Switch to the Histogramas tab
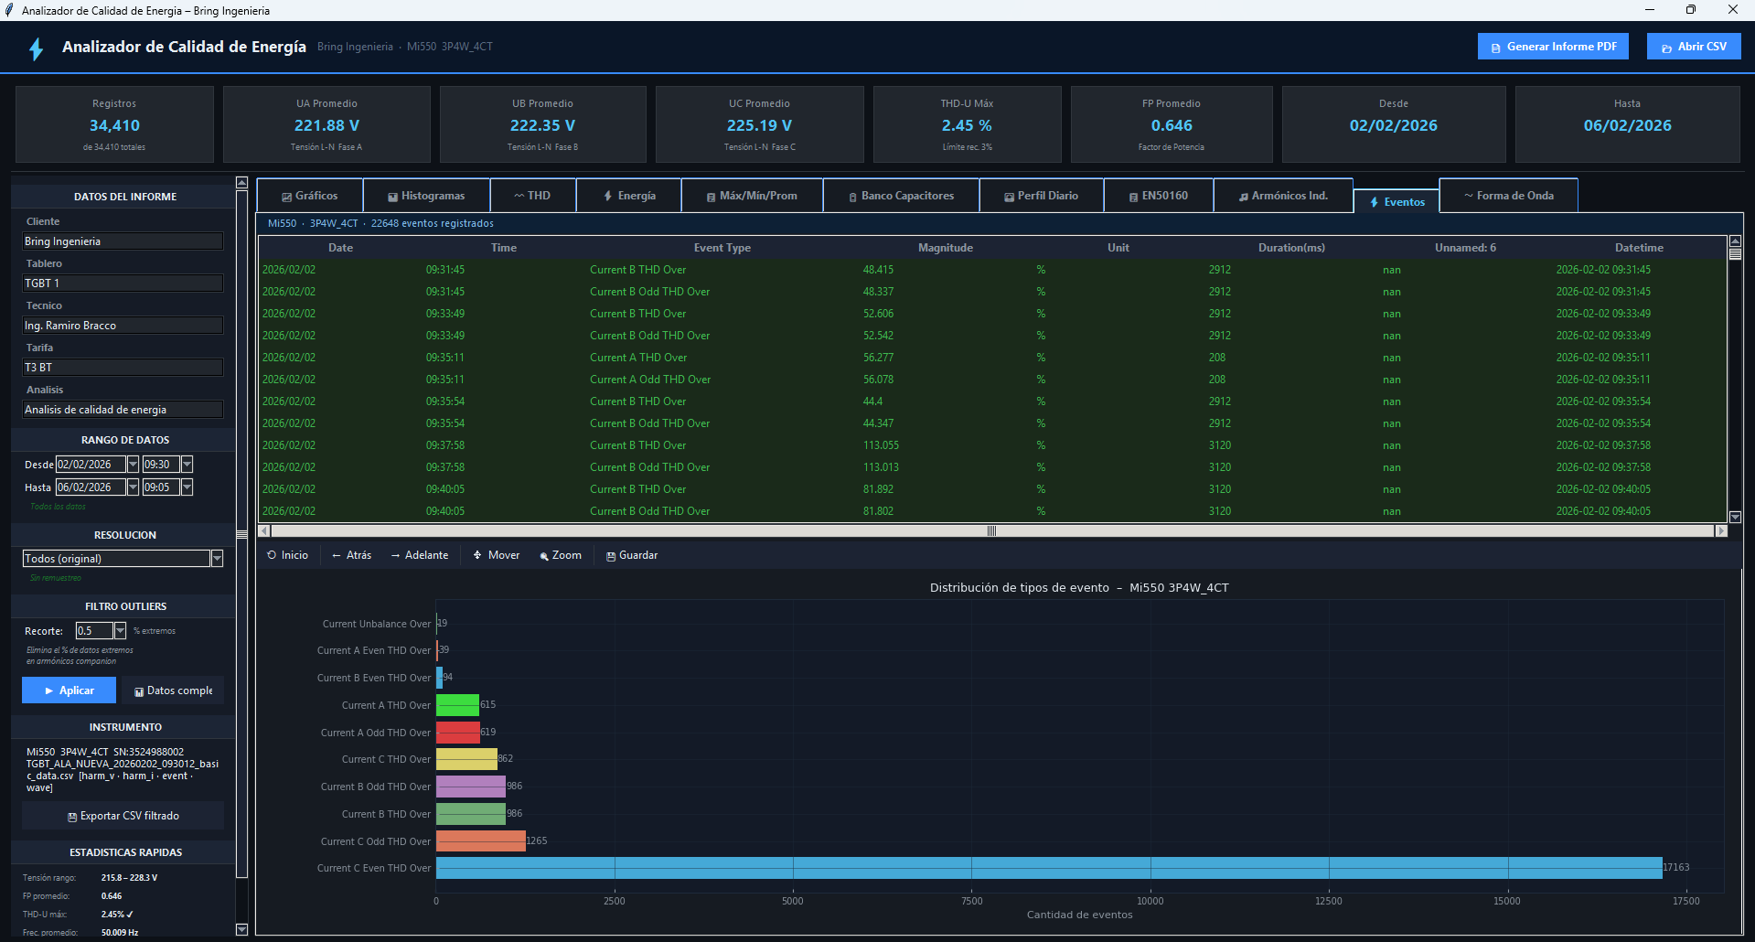 [426, 196]
